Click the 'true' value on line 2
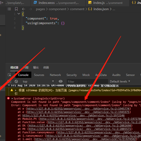The width and height of the screenshot is (141, 141). (x=54, y=19)
